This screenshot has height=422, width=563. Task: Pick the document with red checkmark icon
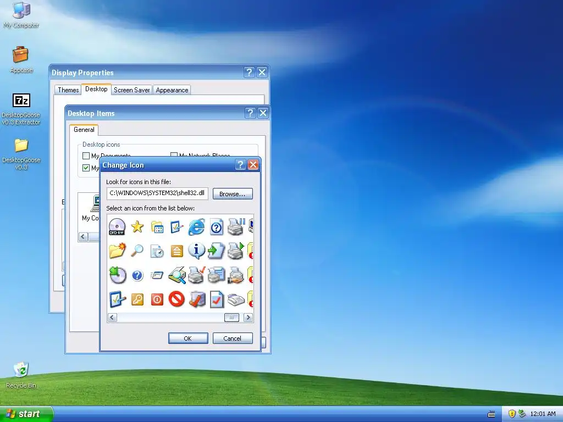tap(217, 299)
